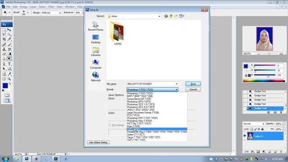Select the Clone Stamp tool

coord(4,49)
